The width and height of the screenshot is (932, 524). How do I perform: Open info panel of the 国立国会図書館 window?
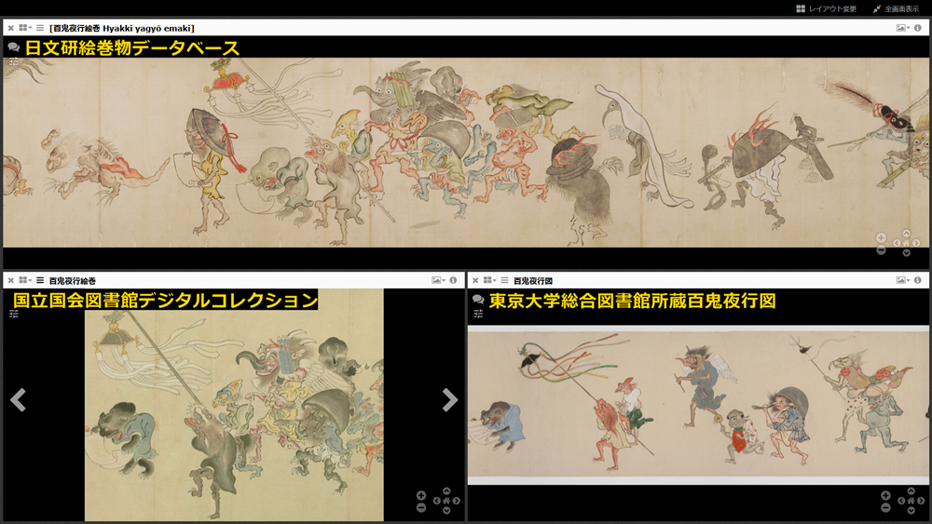[x=453, y=280]
